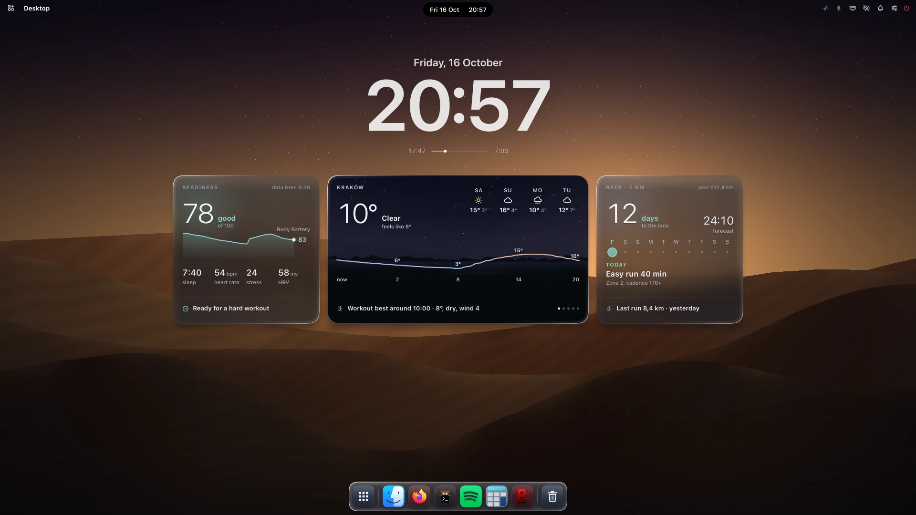Click the Bluetooth icon in the top bar

point(839,8)
